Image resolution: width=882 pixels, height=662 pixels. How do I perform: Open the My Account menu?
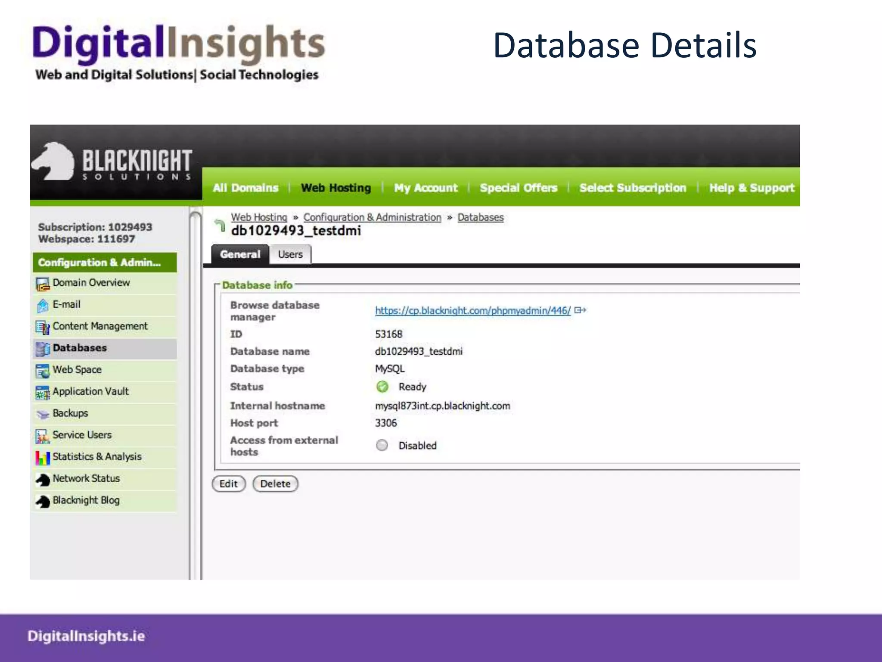(x=425, y=188)
